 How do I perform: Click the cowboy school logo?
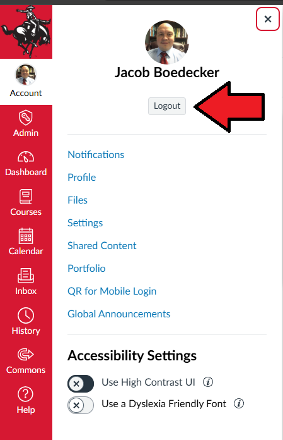coord(26,32)
